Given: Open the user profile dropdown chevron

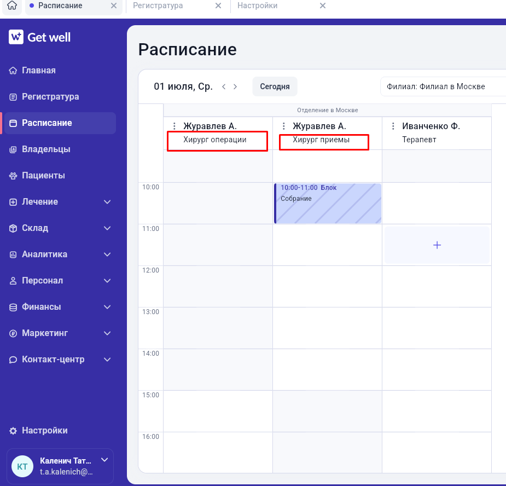Looking at the screenshot, I should tap(104, 460).
